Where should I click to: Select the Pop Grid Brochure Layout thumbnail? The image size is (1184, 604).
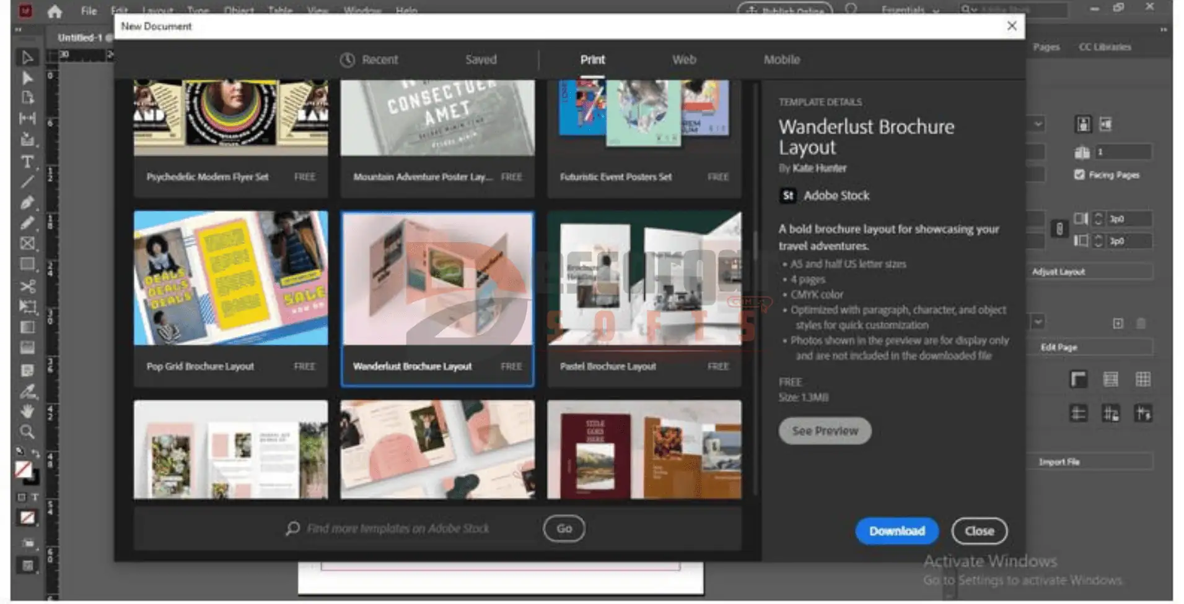coord(230,278)
